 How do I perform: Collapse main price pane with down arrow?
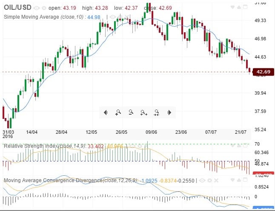pos(232,8)
